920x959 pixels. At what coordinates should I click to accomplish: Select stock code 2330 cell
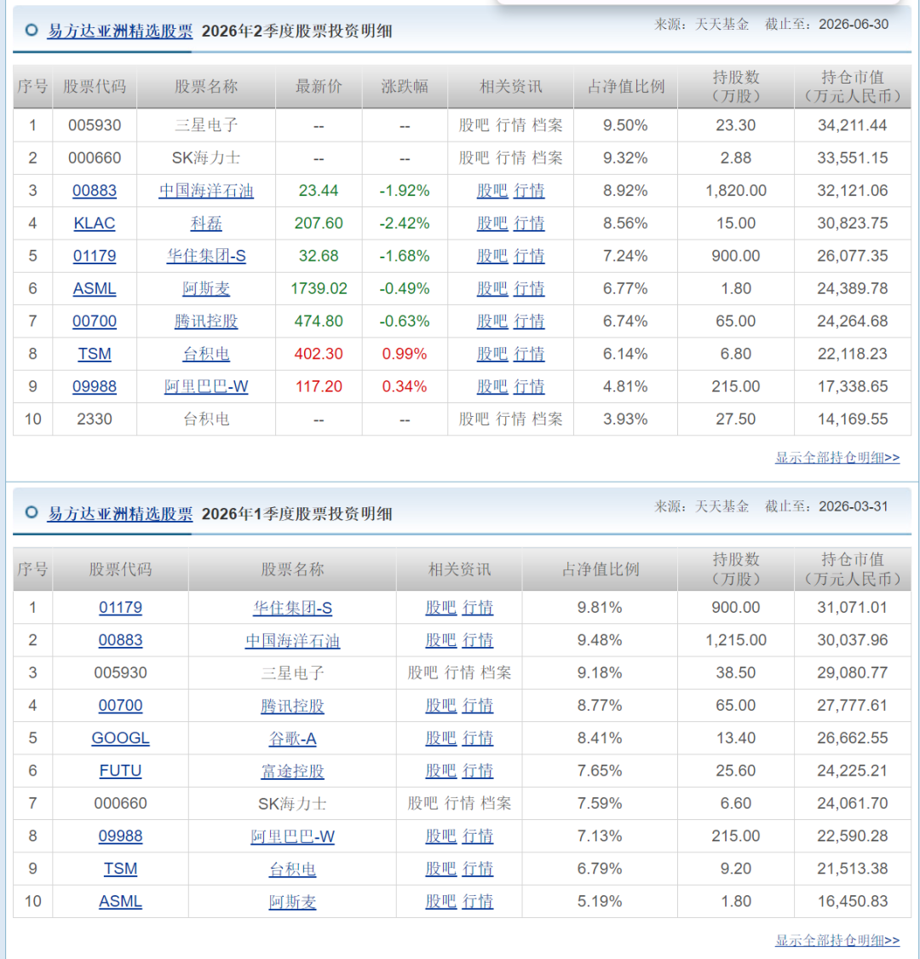95,419
